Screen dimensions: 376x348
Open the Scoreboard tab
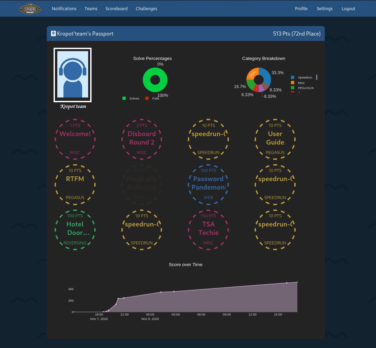point(117,8)
